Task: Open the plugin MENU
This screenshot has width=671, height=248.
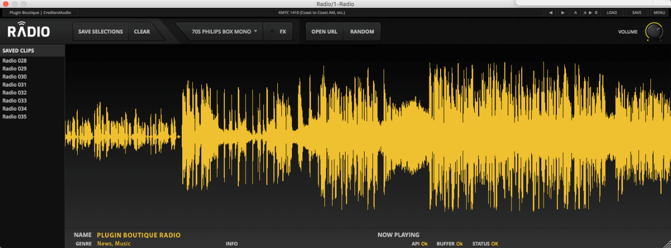Action: [x=659, y=12]
